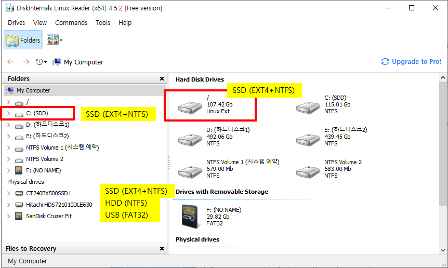Expand the SanDisk Cruzer Fit node
The width and height of the screenshot is (448, 268).
[x=8, y=217]
